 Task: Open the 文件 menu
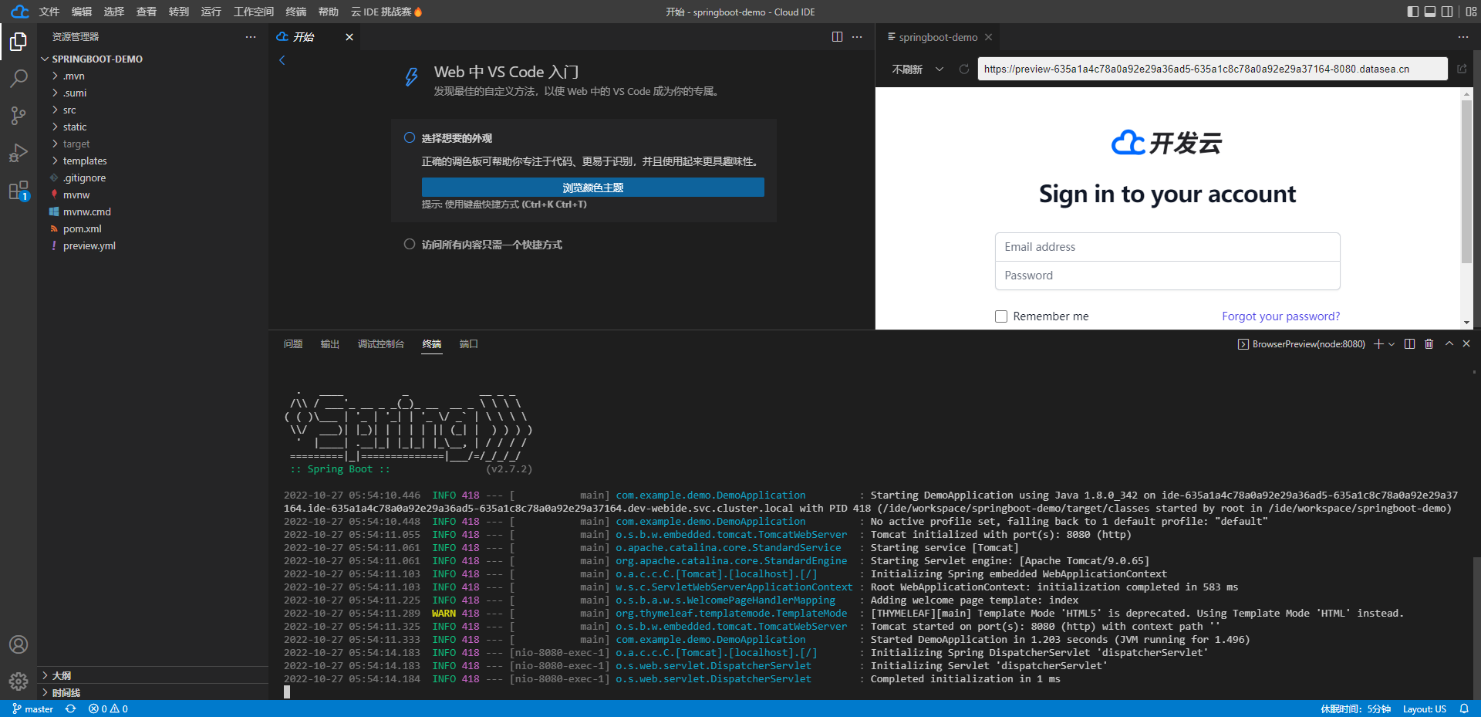point(49,12)
